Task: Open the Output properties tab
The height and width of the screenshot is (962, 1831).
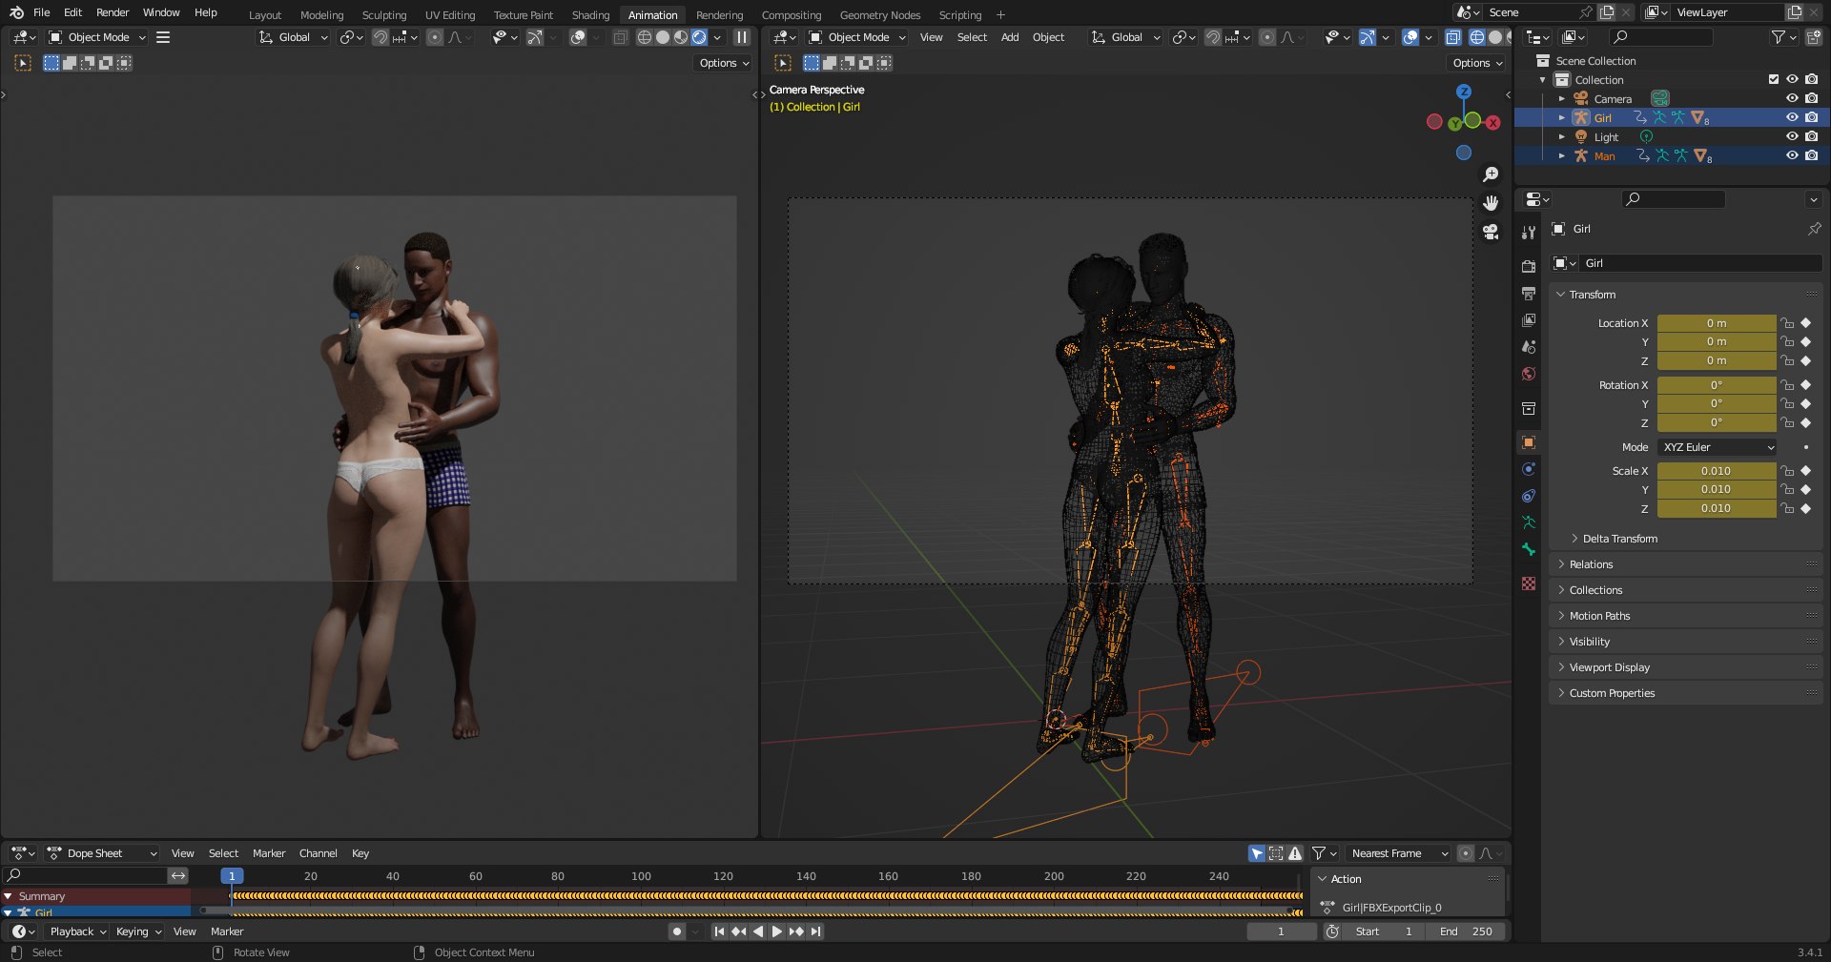Action: [1529, 293]
